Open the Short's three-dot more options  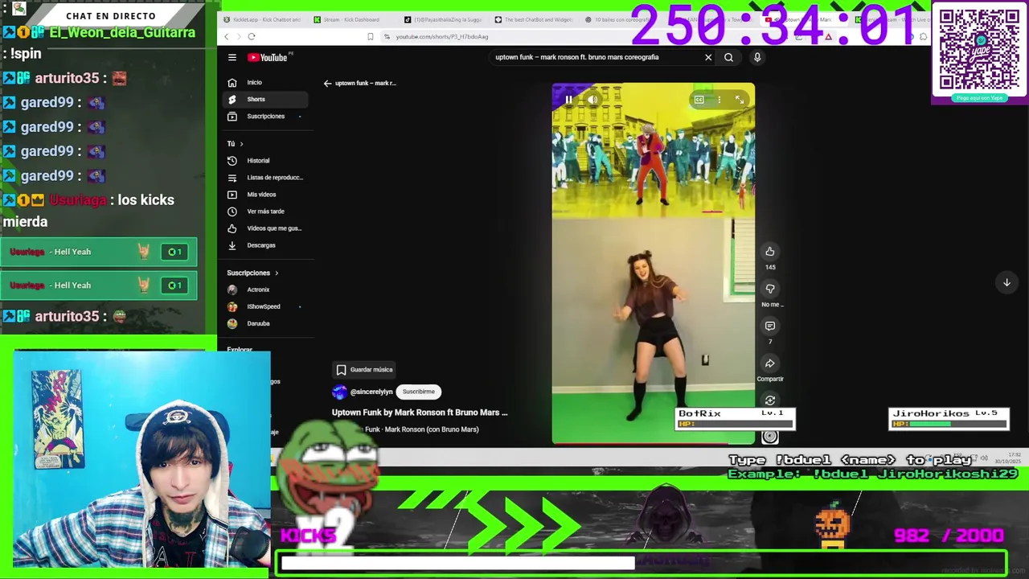coord(719,100)
